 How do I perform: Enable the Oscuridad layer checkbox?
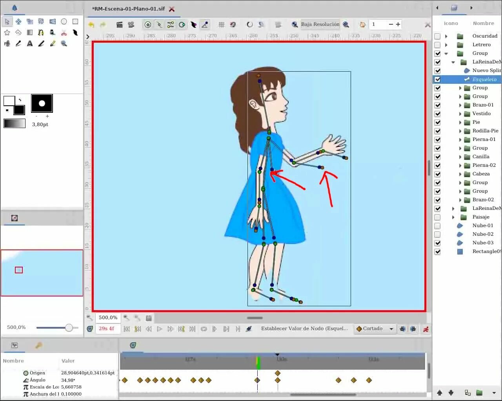(x=437, y=36)
